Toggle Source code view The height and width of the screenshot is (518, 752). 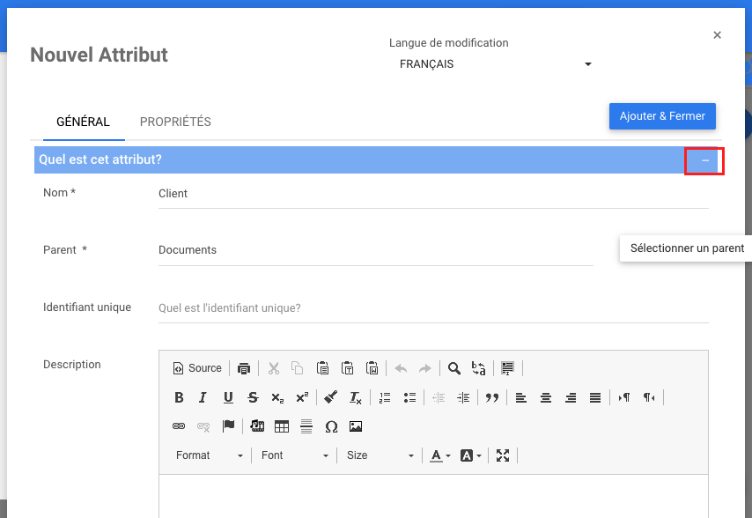pyautogui.click(x=197, y=368)
